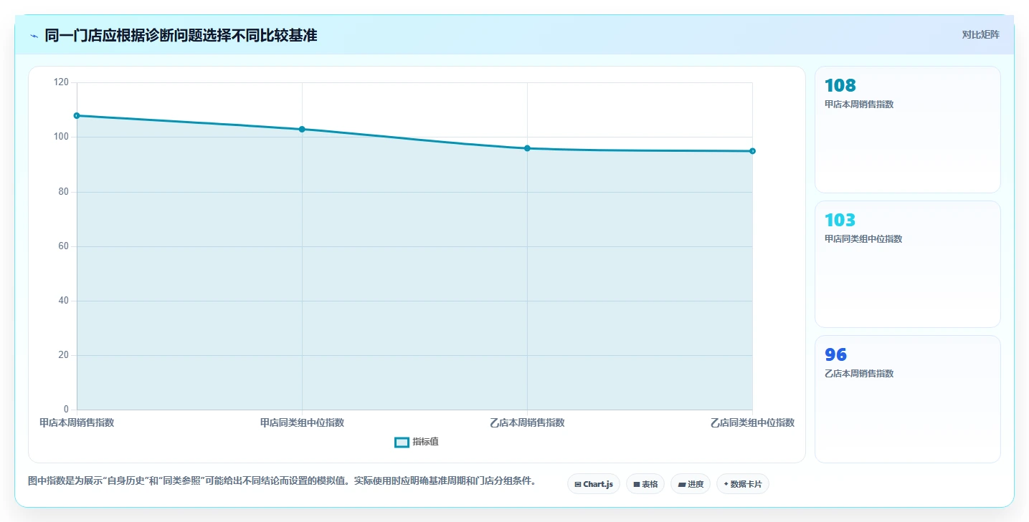The height and width of the screenshot is (522, 1029).
Task: Click the y-axis tick label 100
Action: point(62,137)
